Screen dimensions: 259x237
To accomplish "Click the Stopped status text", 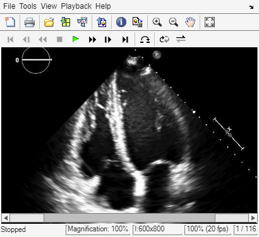I will pyautogui.click(x=13, y=229).
